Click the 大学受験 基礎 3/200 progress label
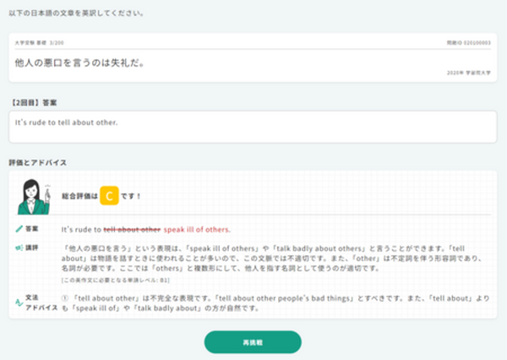 coord(39,41)
